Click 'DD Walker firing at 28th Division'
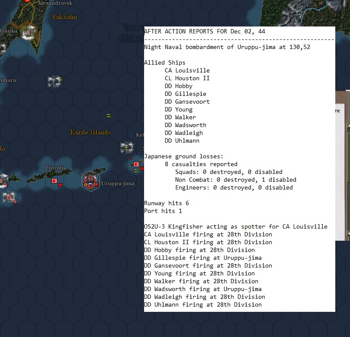The image size is (350, 337). 201,281
